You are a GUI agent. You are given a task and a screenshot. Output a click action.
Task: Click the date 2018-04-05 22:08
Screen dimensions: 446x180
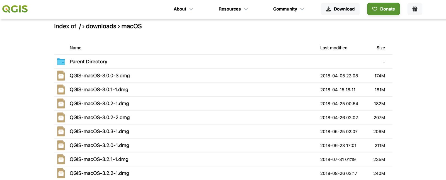[339, 76]
